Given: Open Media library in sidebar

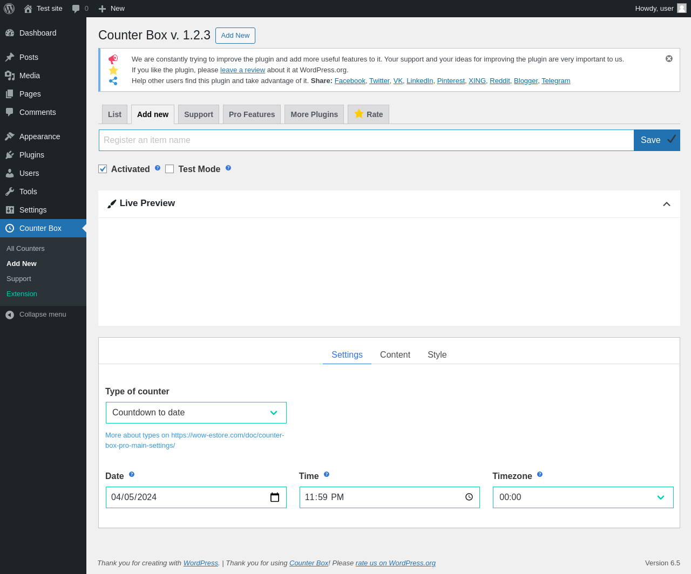Looking at the screenshot, I should 43,76.
